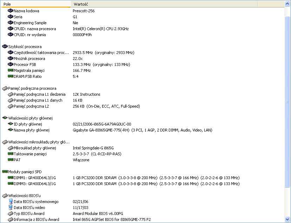Click the vertical scrollbar thumb
291x223 pixels.
(x=287, y=102)
